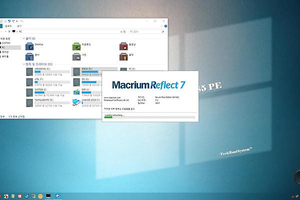This screenshot has height=200, width=300.
Task: Collapse the 폴더 (6) group header
Action: 29,38
